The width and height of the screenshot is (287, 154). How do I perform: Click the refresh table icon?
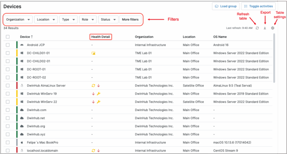(257, 28)
